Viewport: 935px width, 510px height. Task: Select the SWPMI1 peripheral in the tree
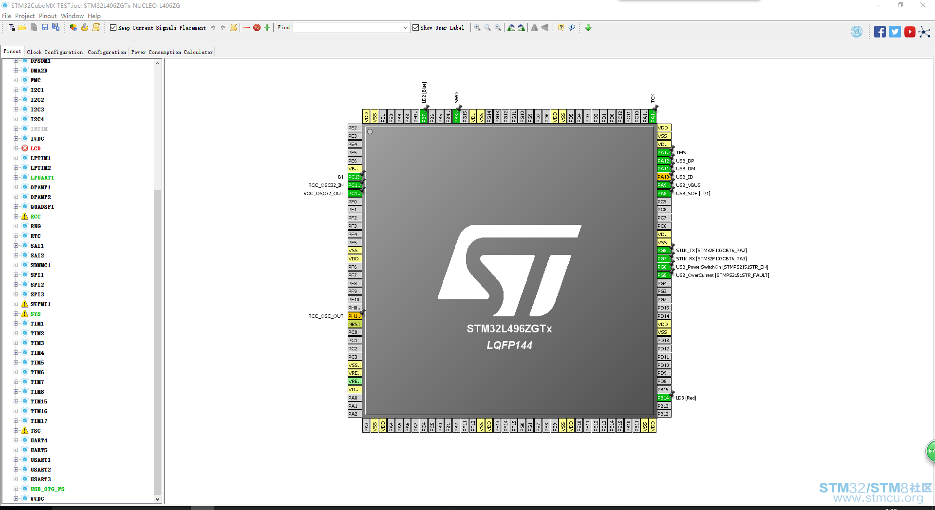coord(40,304)
